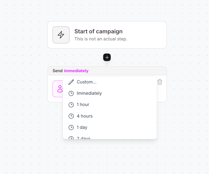Delete the step using the trash icon
Viewport: 209px width, 174px height.
point(160,82)
